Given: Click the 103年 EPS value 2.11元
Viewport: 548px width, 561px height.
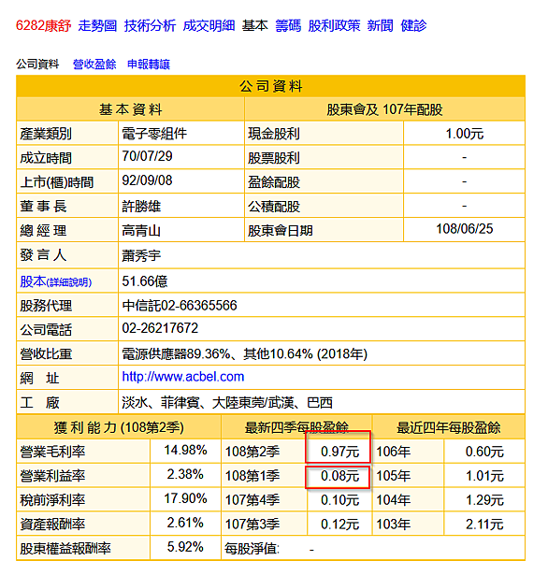Looking at the screenshot, I should click(484, 525).
